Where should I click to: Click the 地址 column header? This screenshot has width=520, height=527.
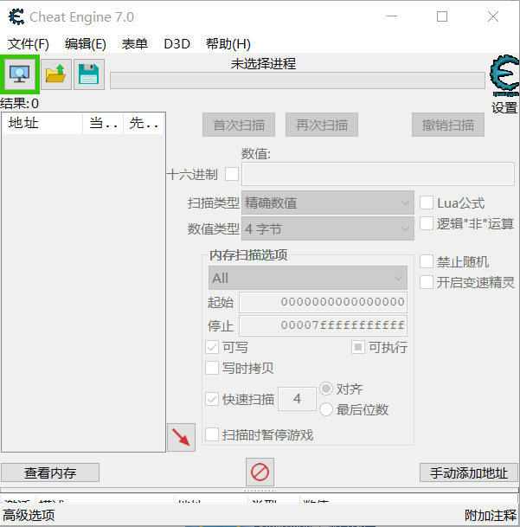tap(42, 124)
